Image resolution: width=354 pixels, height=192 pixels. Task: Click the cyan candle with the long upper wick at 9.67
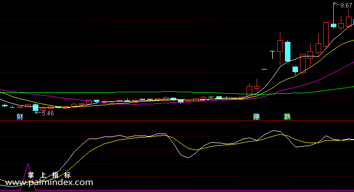coord(333,15)
